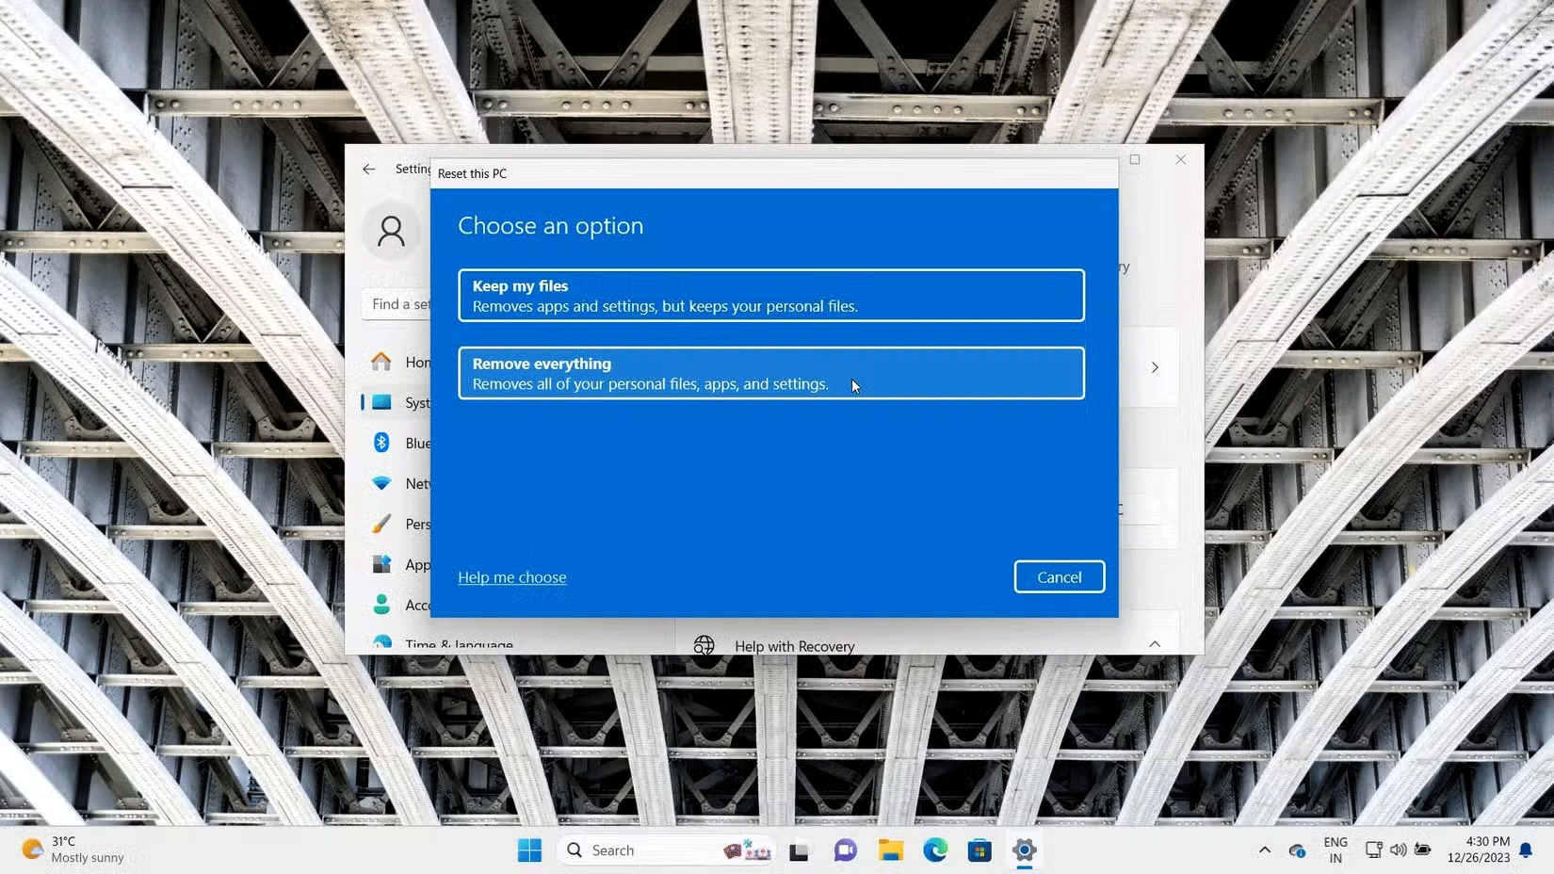Cancel the Reset this PC dialog
This screenshot has height=874, width=1554.
tap(1059, 576)
